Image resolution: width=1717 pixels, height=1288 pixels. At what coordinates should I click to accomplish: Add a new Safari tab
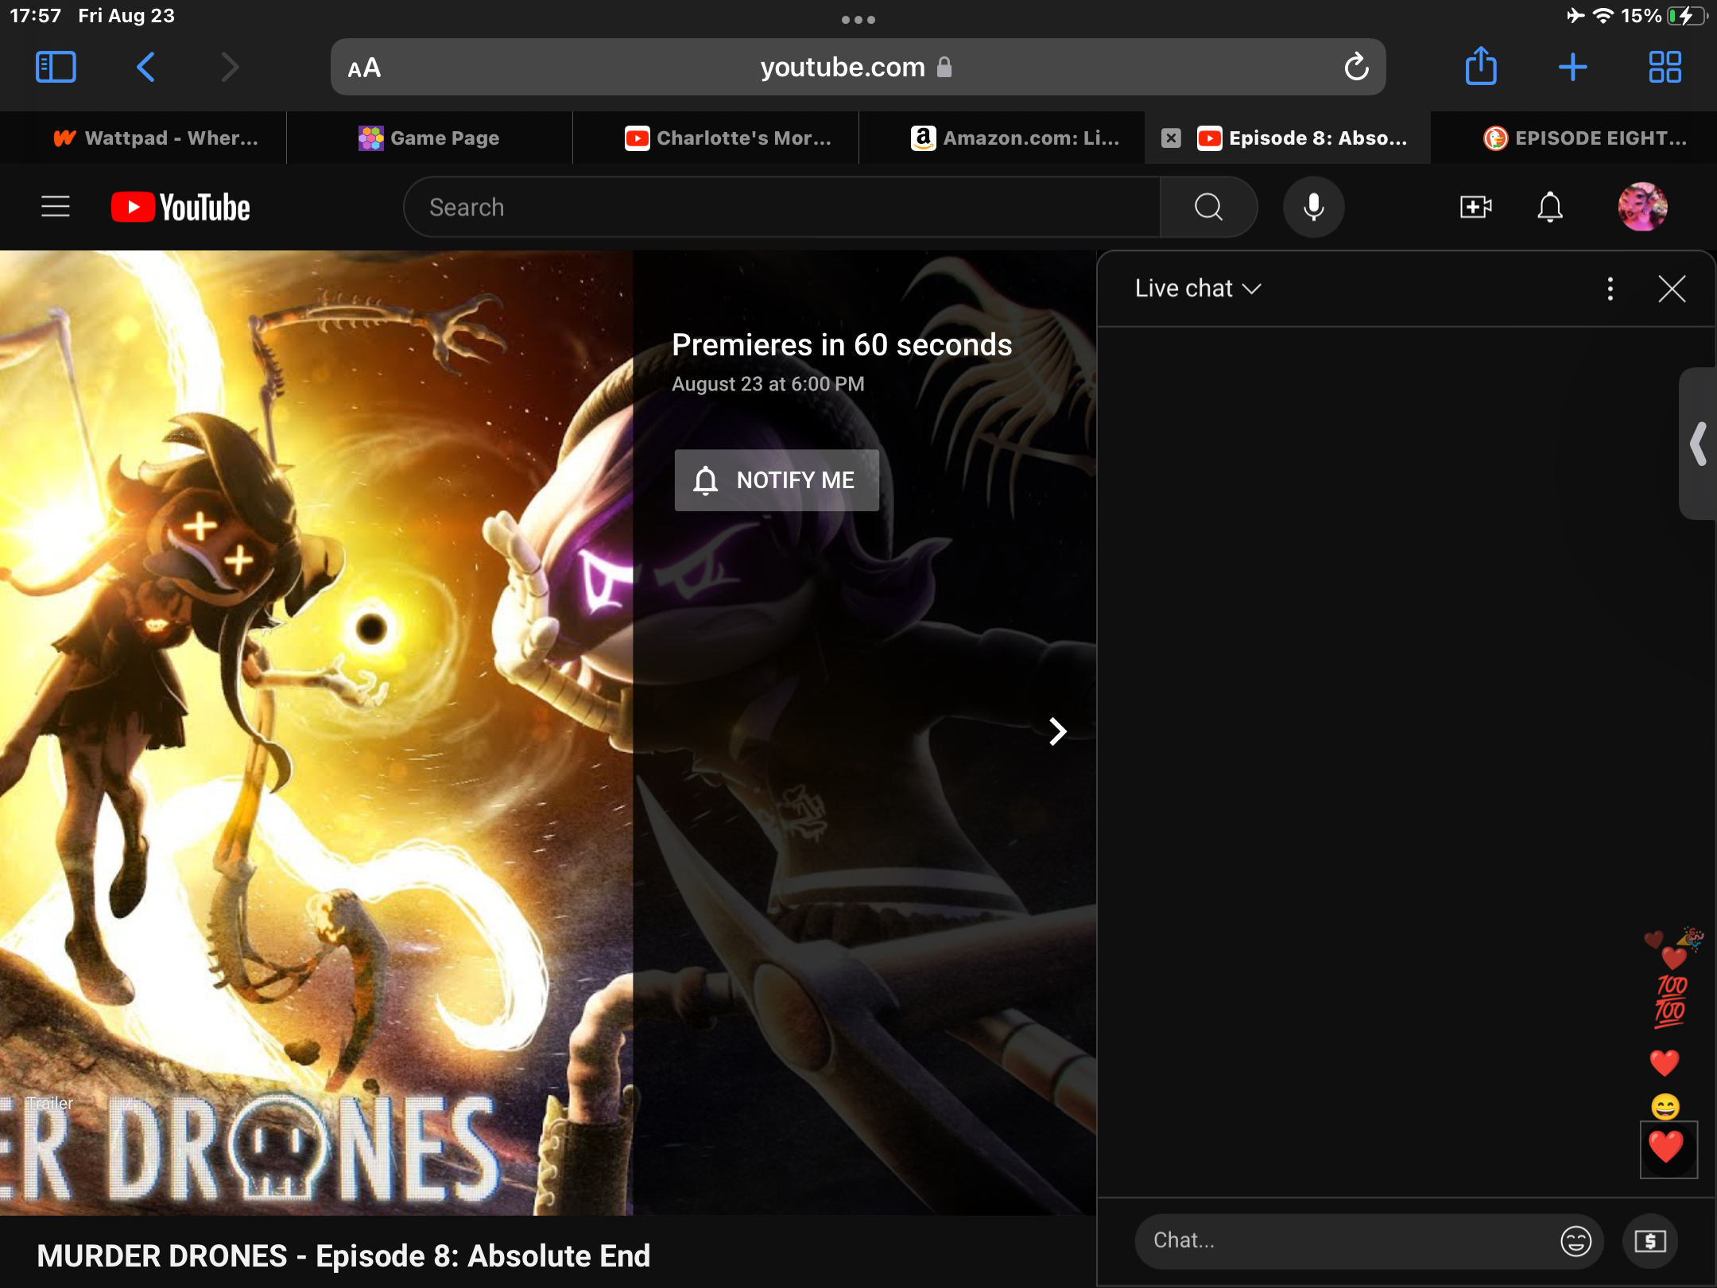click(x=1573, y=67)
